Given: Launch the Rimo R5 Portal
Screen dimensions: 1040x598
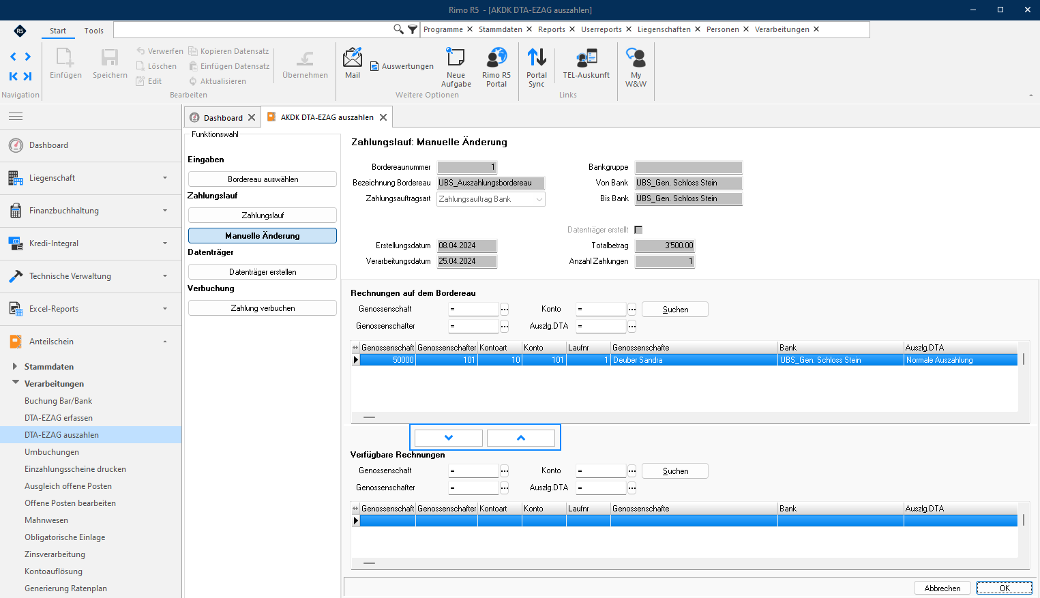Looking at the screenshot, I should coord(496,68).
